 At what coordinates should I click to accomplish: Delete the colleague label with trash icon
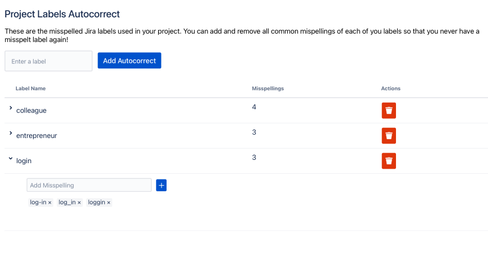[x=389, y=110]
